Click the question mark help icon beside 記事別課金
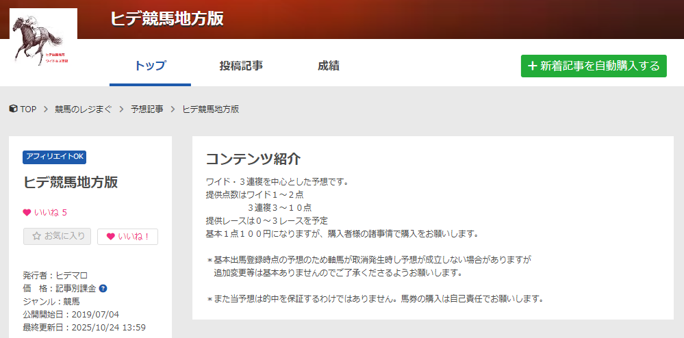 pyautogui.click(x=103, y=289)
